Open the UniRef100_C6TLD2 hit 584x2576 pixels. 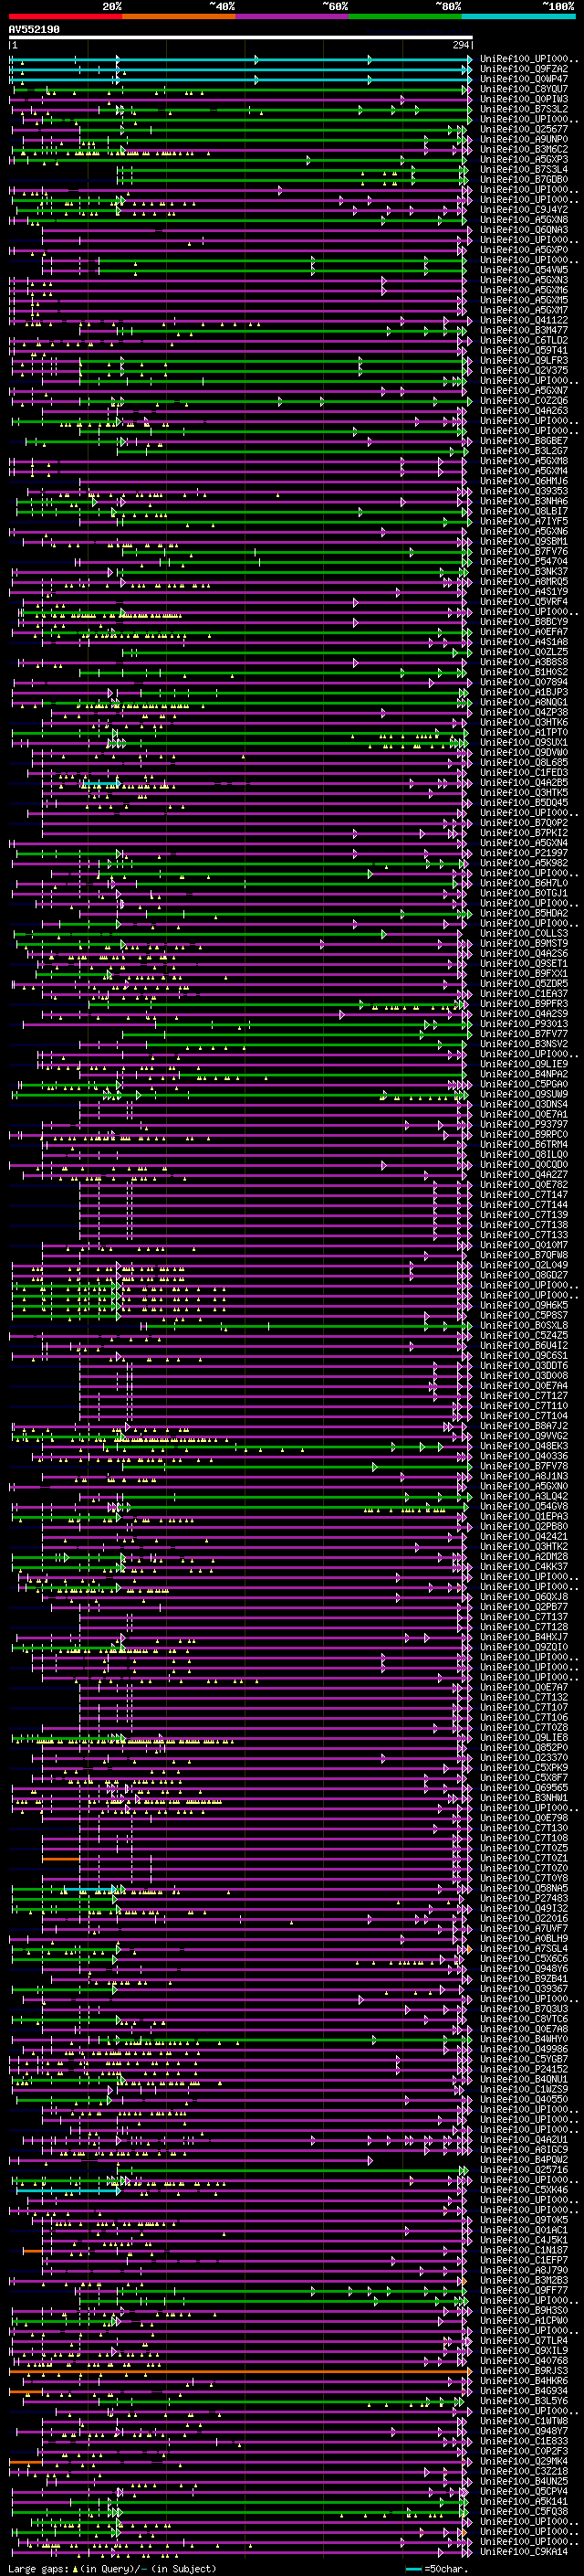[x=524, y=340]
